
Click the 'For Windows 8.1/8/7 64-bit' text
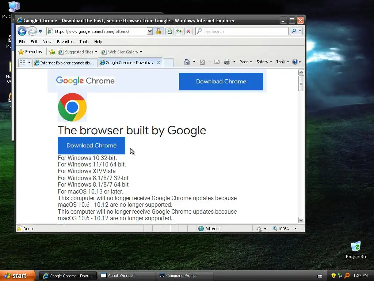click(93, 185)
